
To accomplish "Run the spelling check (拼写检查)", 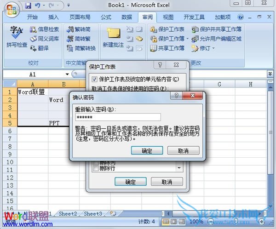I will pos(17,37).
